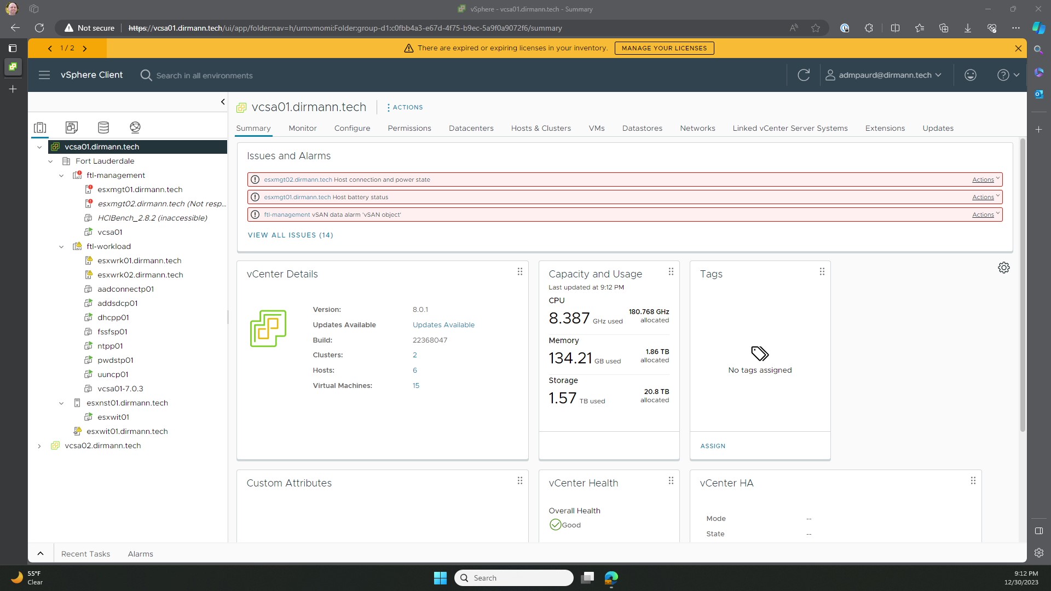Viewport: 1051px width, 591px height.
Task: Open the browser extensions puzzle icon
Action: click(x=869, y=28)
